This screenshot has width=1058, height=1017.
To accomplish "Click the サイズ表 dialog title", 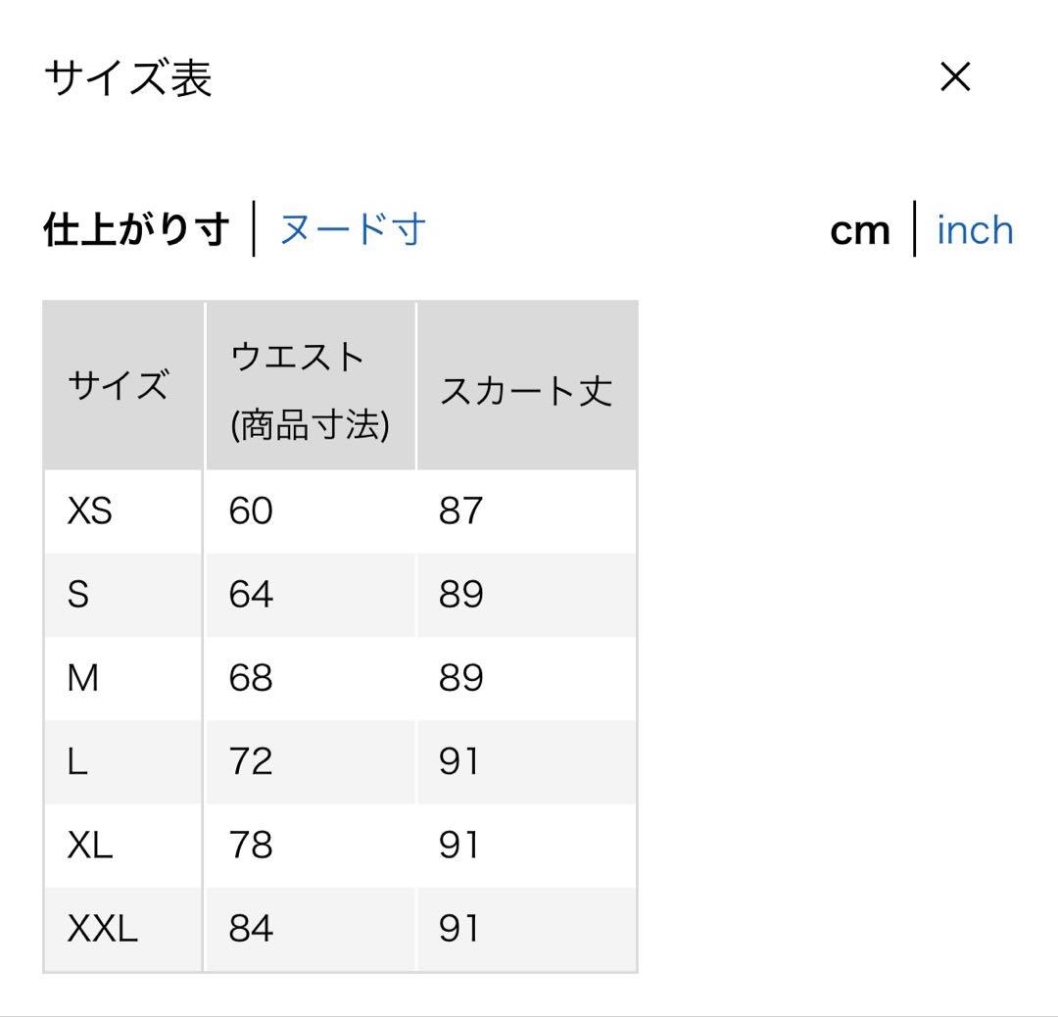I will click(128, 77).
